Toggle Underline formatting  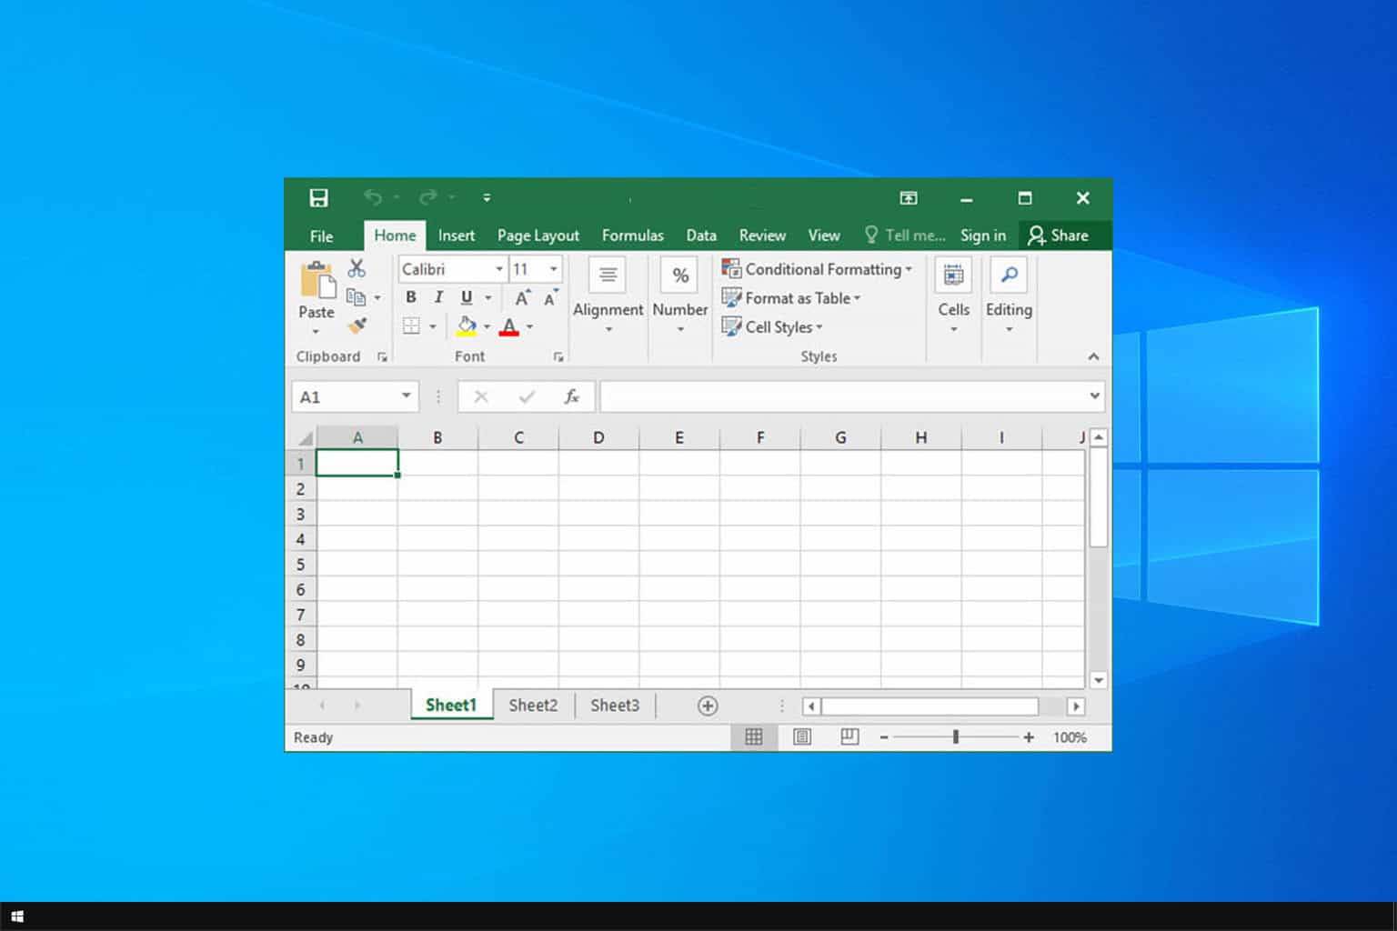467,297
